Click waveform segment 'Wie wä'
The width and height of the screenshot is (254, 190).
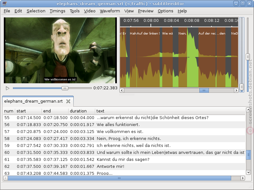pos(167,57)
